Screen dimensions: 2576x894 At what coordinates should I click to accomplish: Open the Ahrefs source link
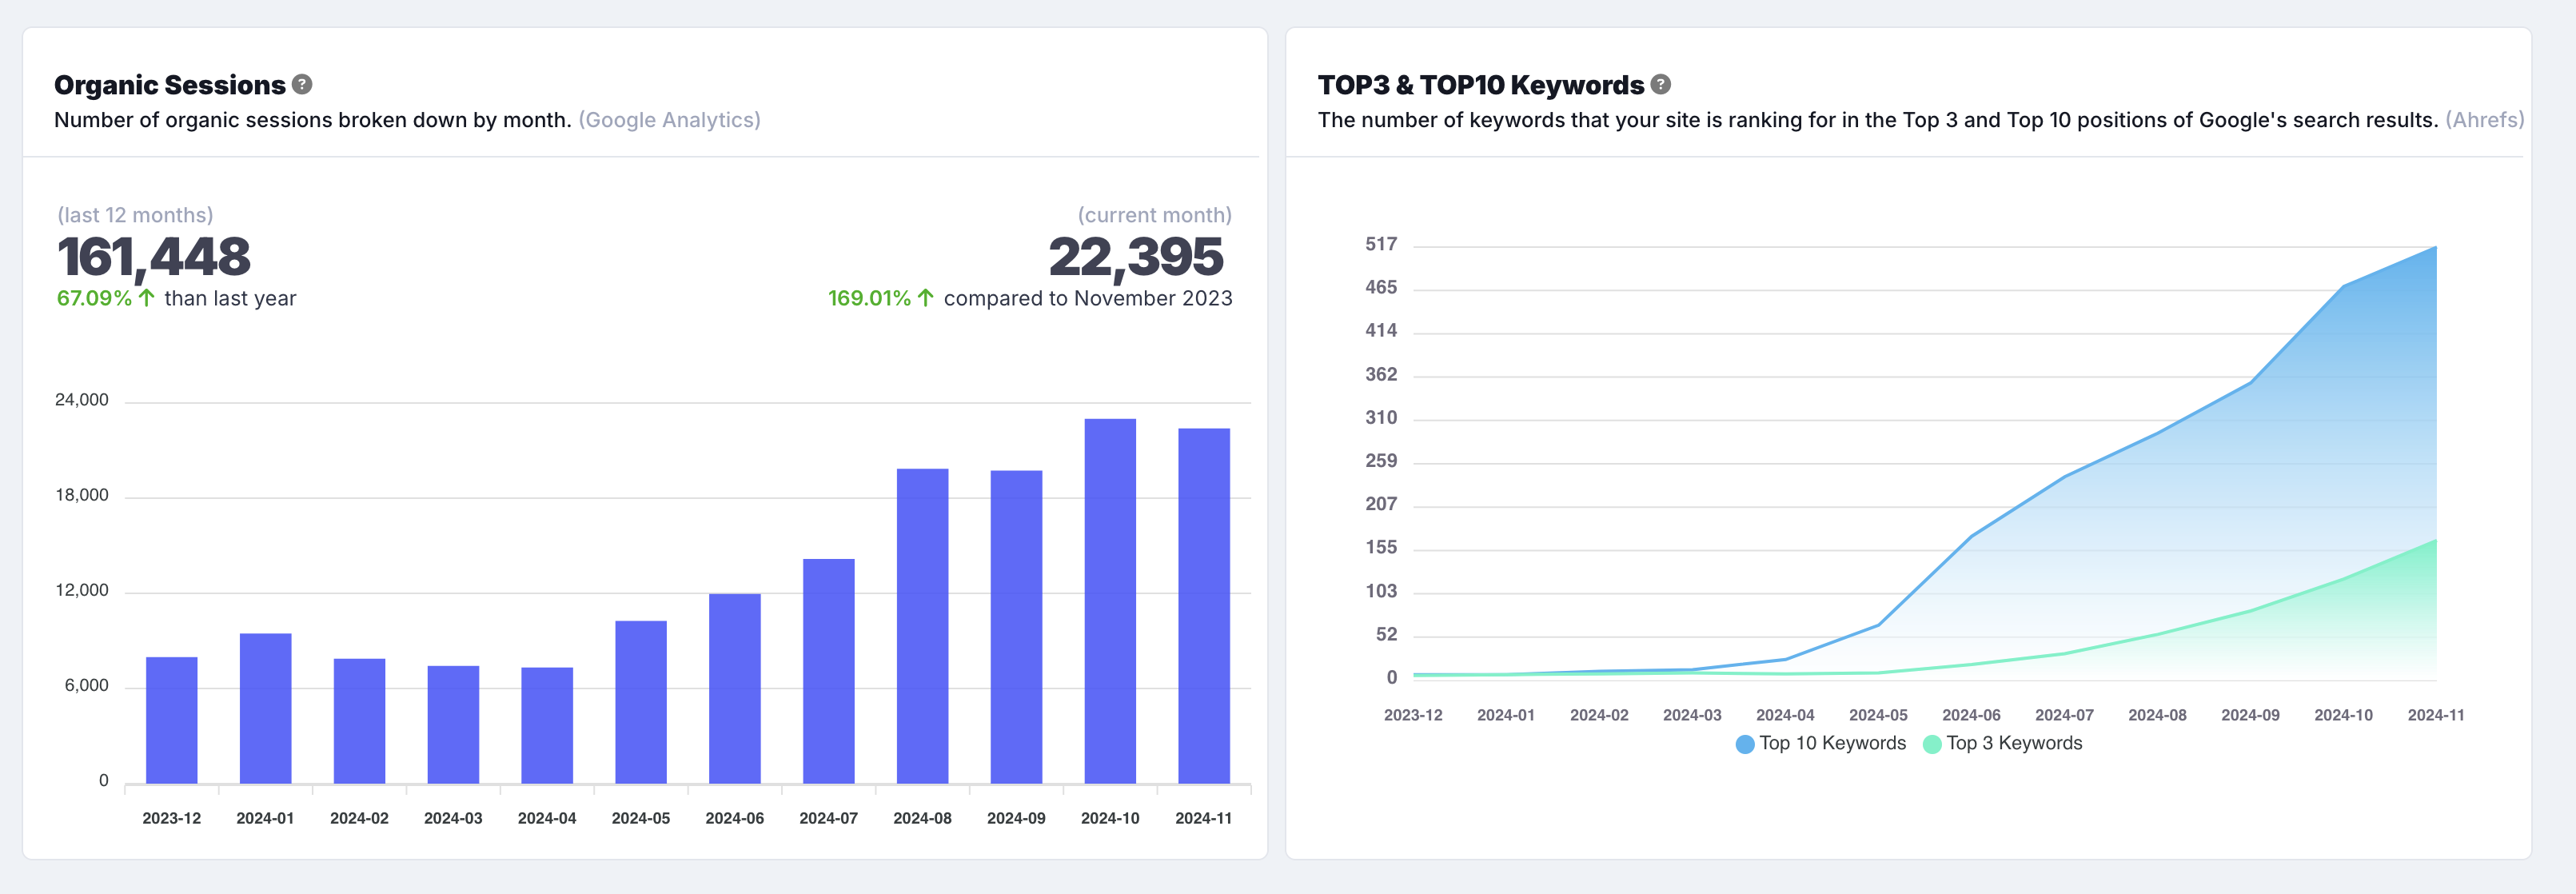tap(2484, 120)
